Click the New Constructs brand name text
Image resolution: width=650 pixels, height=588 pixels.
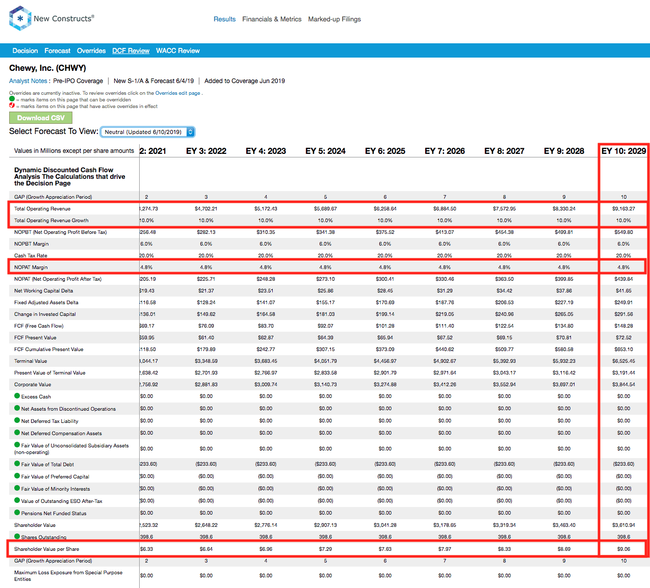coord(64,18)
